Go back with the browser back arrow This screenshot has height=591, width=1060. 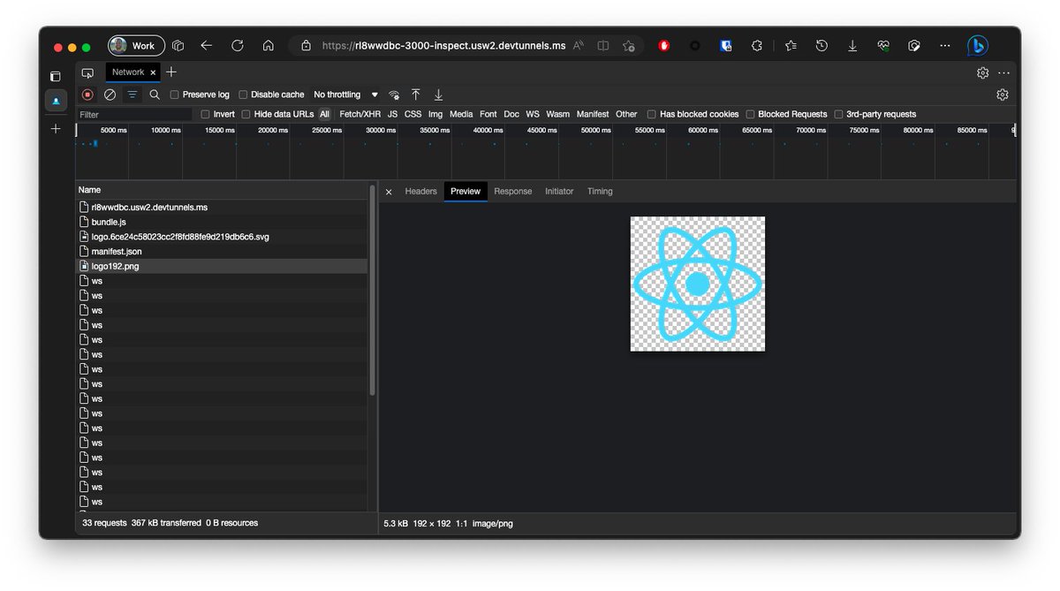click(x=206, y=45)
